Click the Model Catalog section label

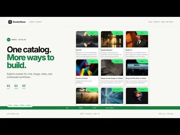click(x=19, y=40)
